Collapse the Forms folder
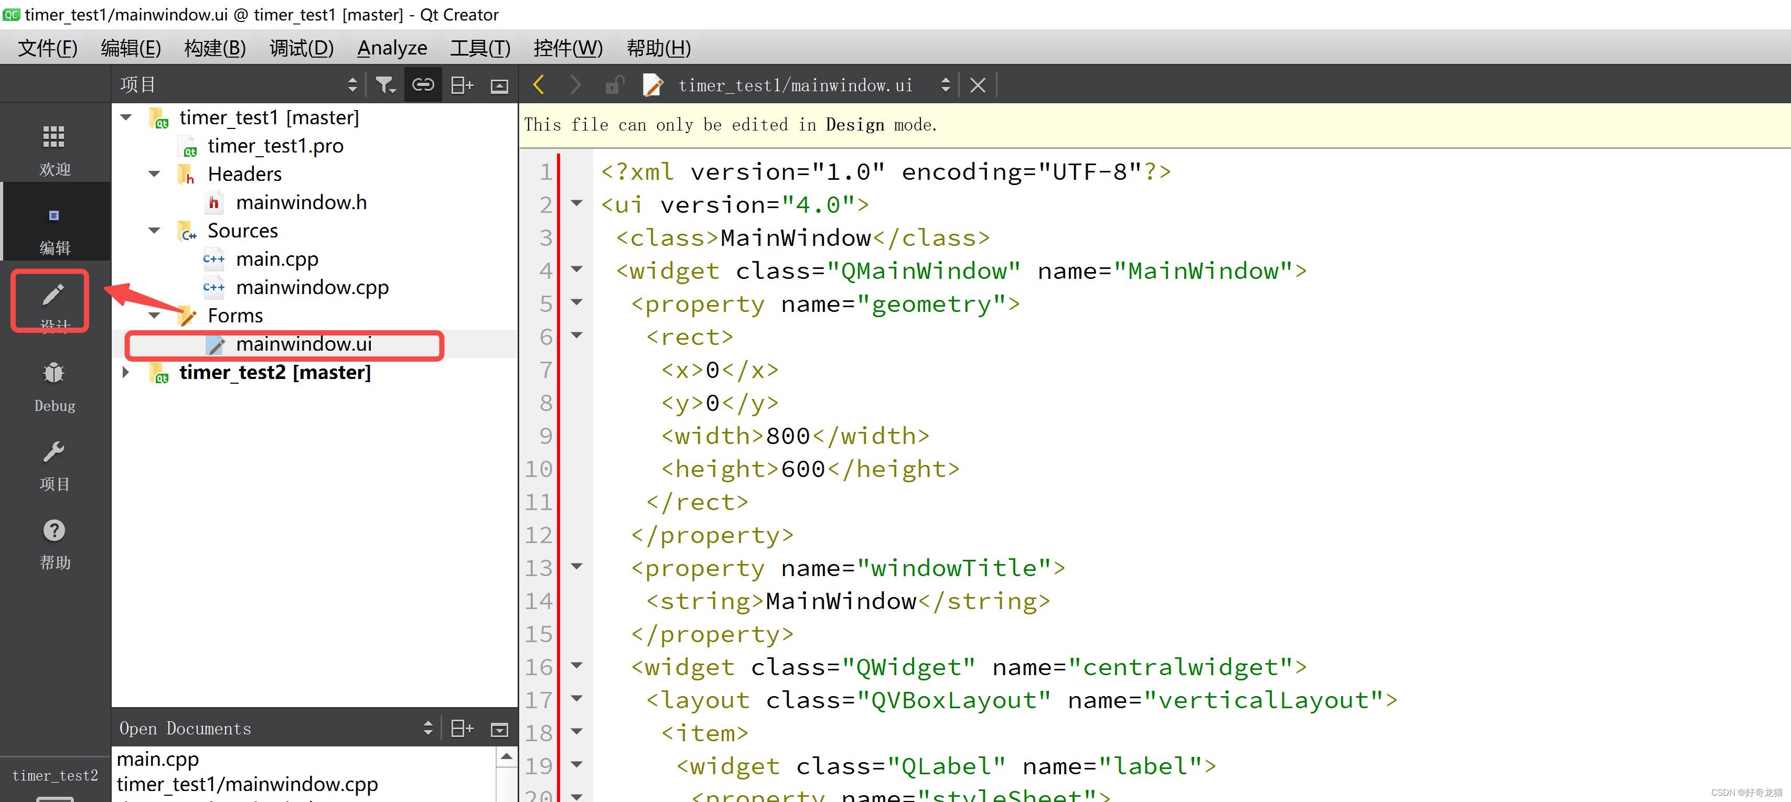The height and width of the screenshot is (802, 1791). [x=154, y=316]
